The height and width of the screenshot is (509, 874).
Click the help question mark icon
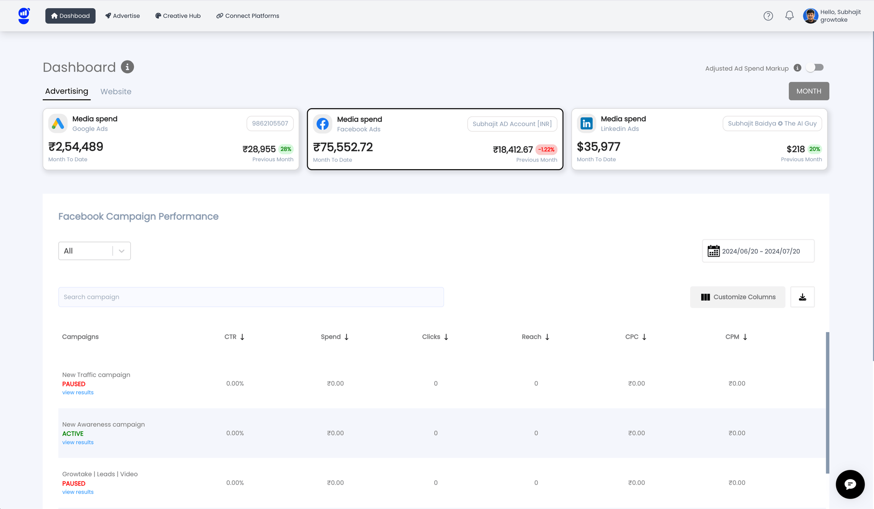pyautogui.click(x=768, y=16)
